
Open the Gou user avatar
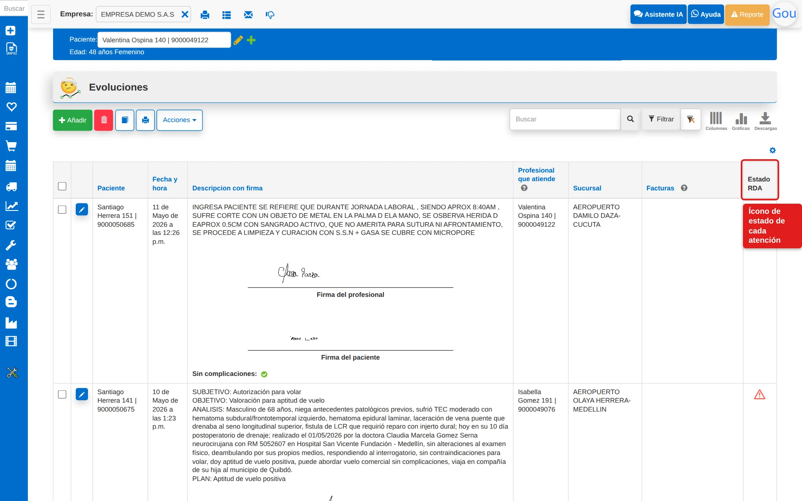click(784, 14)
